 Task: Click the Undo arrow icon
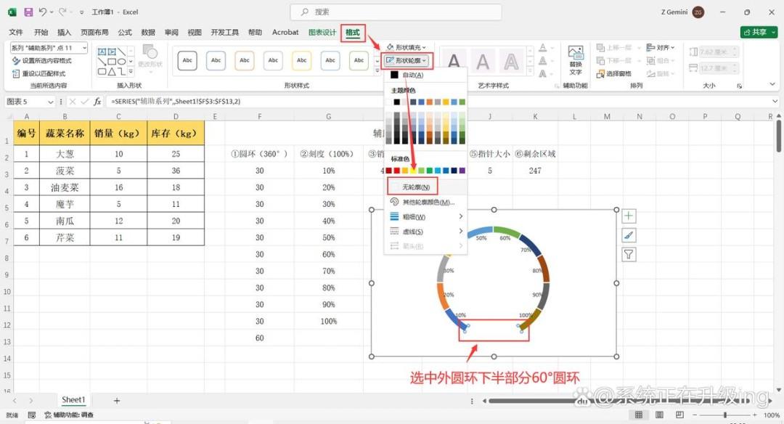tap(43, 12)
